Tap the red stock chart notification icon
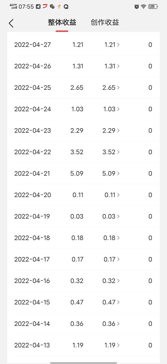Screen dimensions: 167x364 tap(45, 7)
